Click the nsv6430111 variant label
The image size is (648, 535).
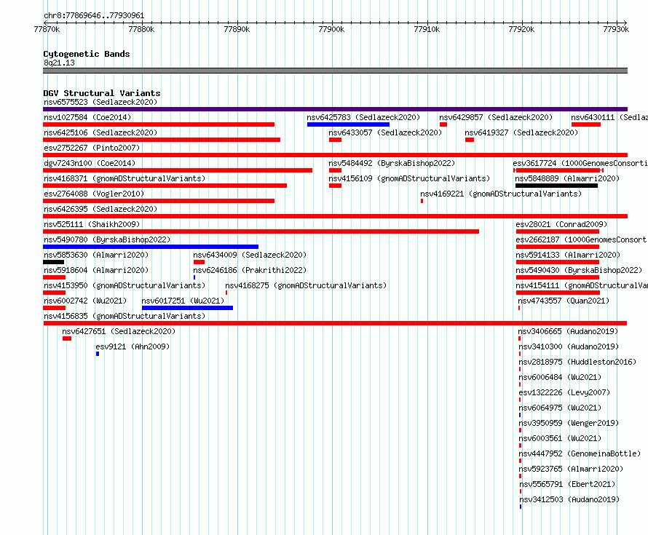click(609, 117)
